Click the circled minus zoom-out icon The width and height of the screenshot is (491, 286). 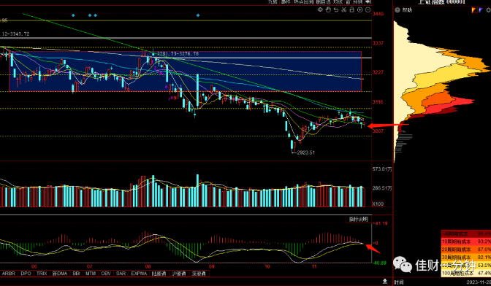coord(368,9)
